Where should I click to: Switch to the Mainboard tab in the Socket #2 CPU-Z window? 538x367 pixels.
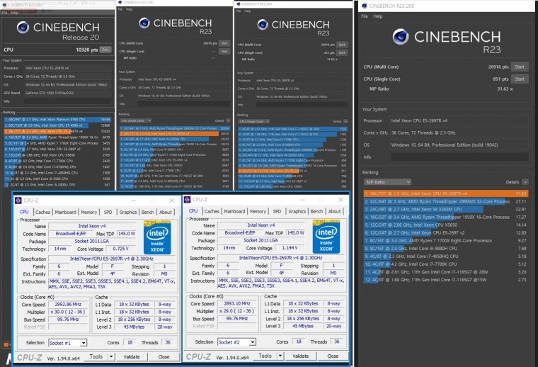234,211
